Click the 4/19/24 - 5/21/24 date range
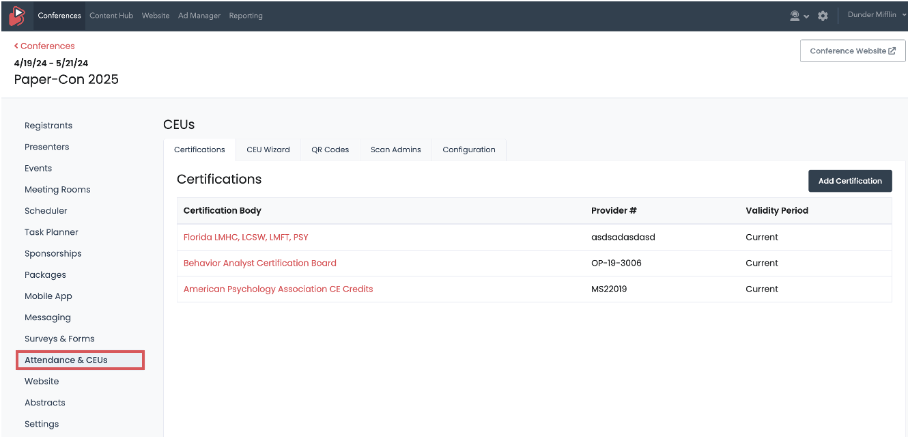The height and width of the screenshot is (441, 908). tap(51, 63)
